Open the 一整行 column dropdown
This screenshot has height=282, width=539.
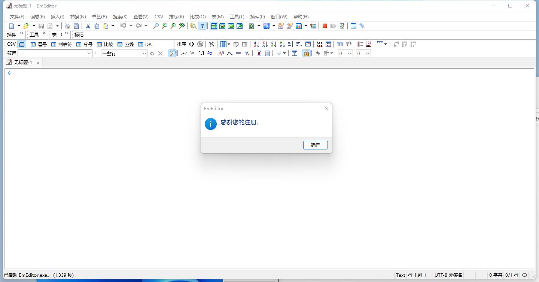pyautogui.click(x=144, y=53)
